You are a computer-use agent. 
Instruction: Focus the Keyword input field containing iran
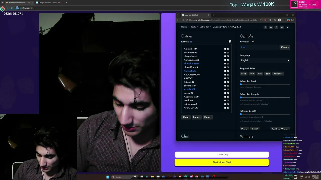(259, 47)
